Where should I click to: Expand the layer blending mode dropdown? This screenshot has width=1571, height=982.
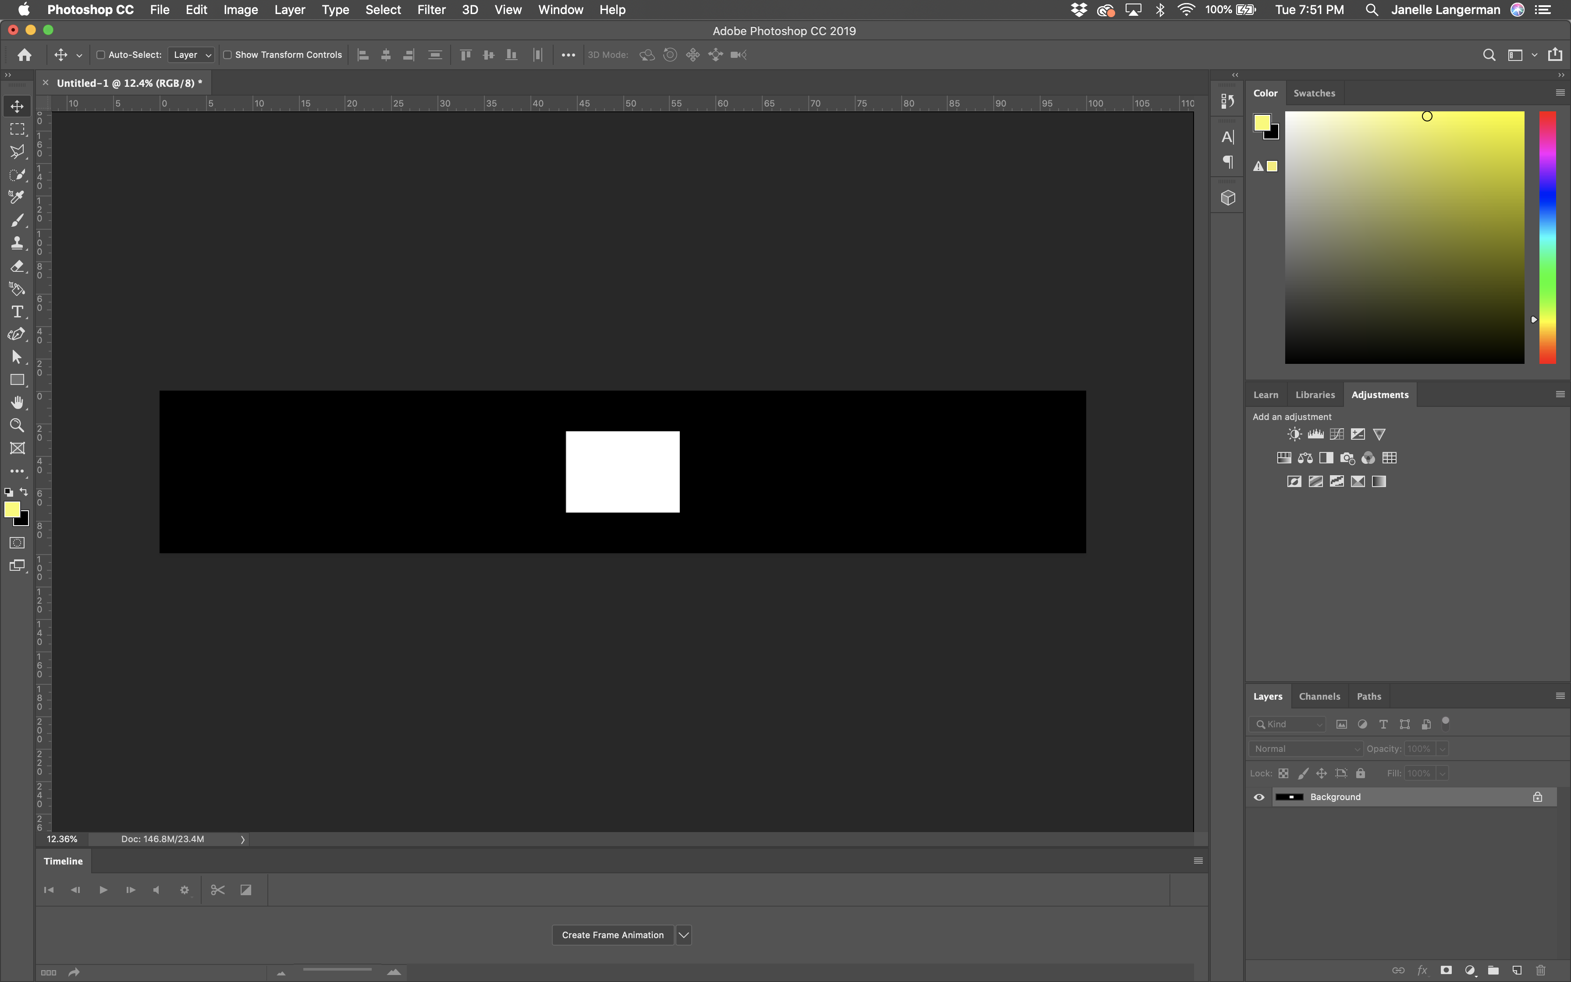point(1305,748)
